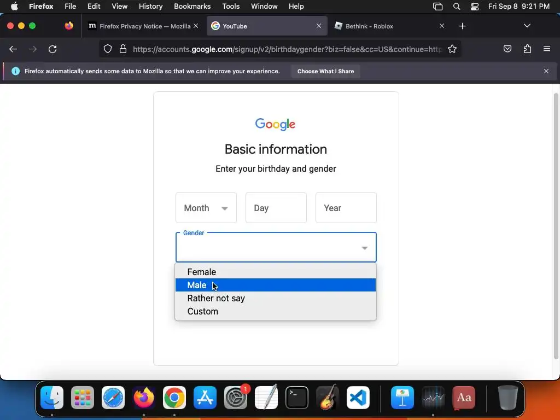This screenshot has height=420, width=560.
Task: Click the date and time display
Action: pyautogui.click(x=518, y=7)
